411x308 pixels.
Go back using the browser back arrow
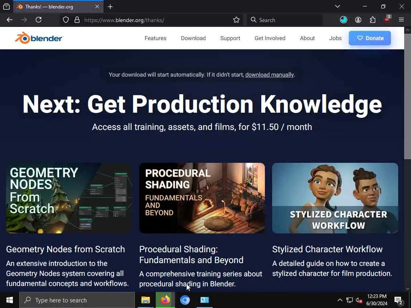point(10,20)
